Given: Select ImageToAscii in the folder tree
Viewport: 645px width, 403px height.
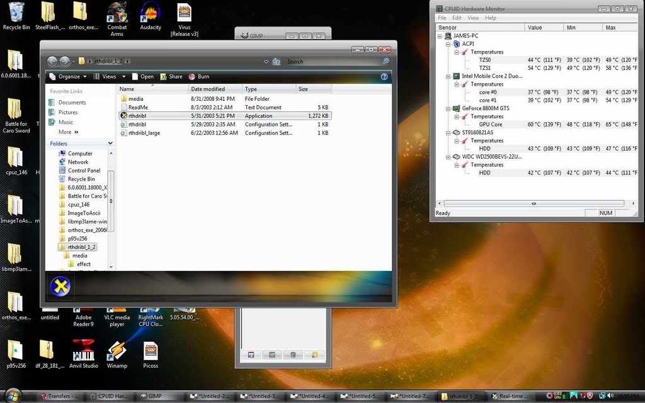Looking at the screenshot, I should pos(80,213).
